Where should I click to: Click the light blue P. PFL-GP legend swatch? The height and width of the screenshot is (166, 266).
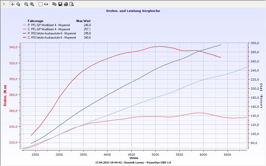(x=25, y=25)
